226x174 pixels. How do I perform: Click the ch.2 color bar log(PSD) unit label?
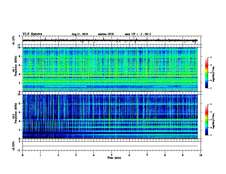[213, 121]
